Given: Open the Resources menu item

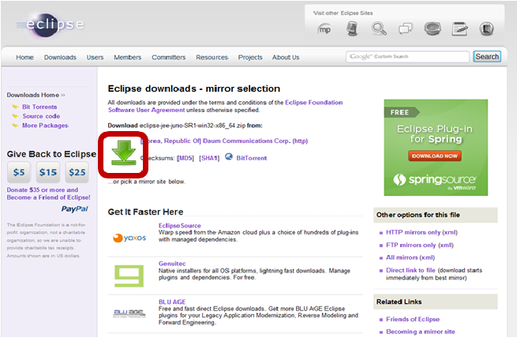Looking at the screenshot, I should (x=212, y=58).
